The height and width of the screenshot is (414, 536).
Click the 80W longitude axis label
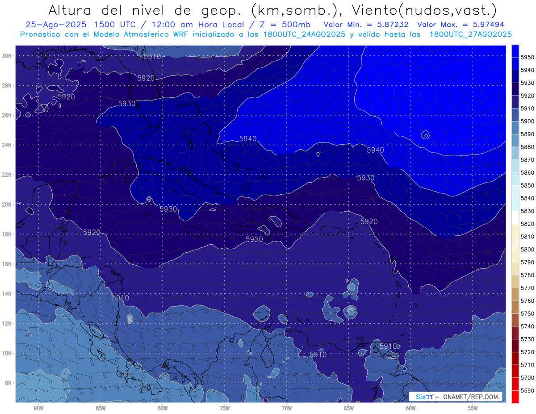click(163, 409)
